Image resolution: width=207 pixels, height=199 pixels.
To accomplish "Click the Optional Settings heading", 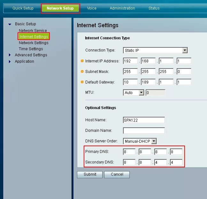I will coord(100,107).
